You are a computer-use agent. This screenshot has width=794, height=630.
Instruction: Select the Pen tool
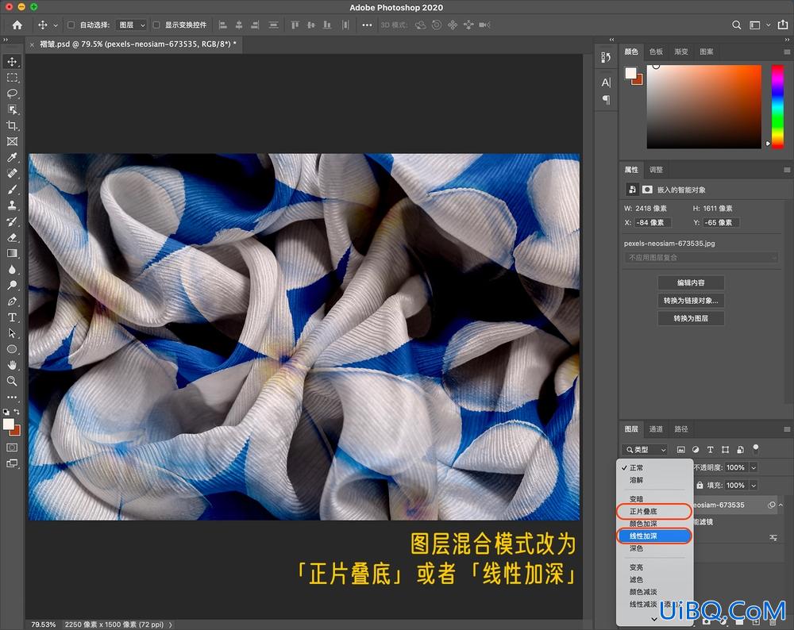(12, 301)
